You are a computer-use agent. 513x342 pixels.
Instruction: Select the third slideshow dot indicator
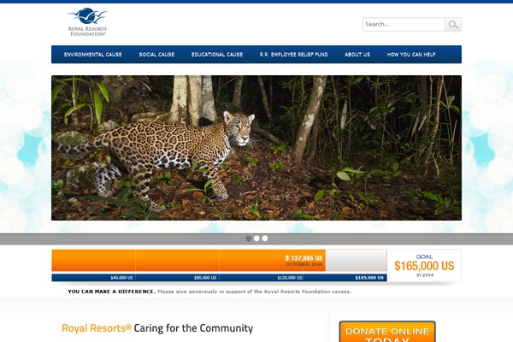tap(265, 239)
